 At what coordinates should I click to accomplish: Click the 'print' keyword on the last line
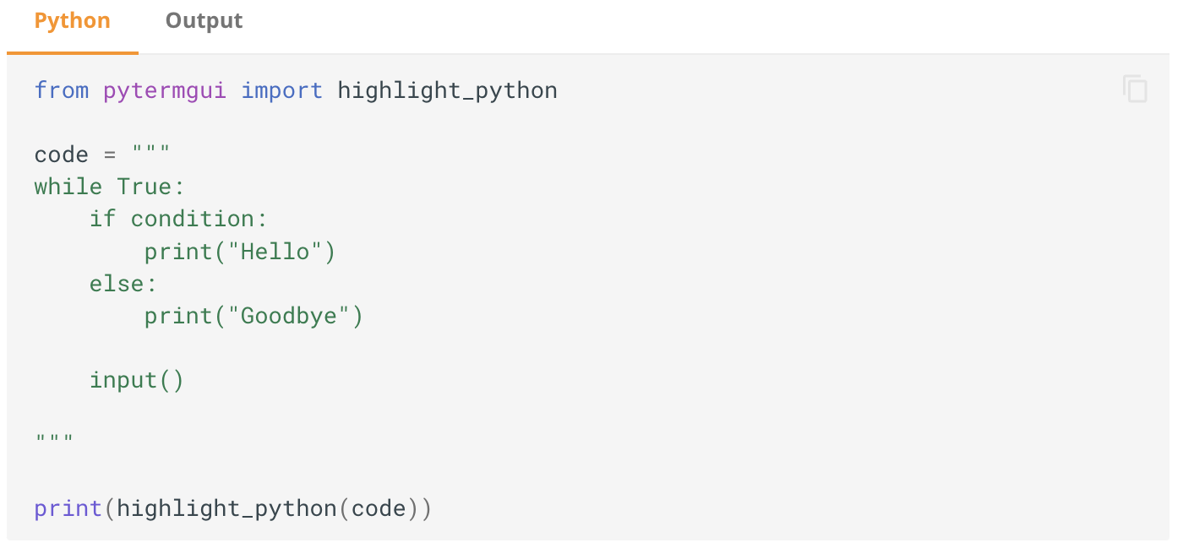(68, 509)
